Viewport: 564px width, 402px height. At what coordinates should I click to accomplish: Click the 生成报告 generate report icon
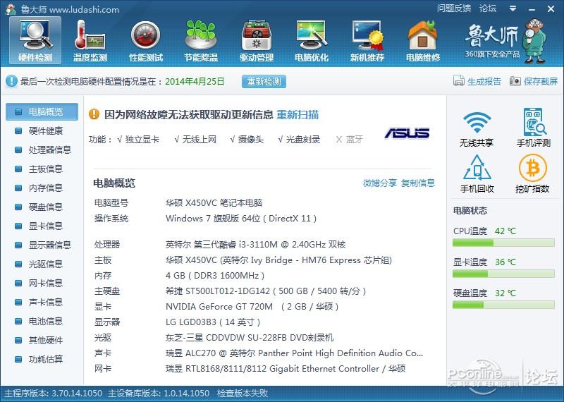(x=459, y=81)
